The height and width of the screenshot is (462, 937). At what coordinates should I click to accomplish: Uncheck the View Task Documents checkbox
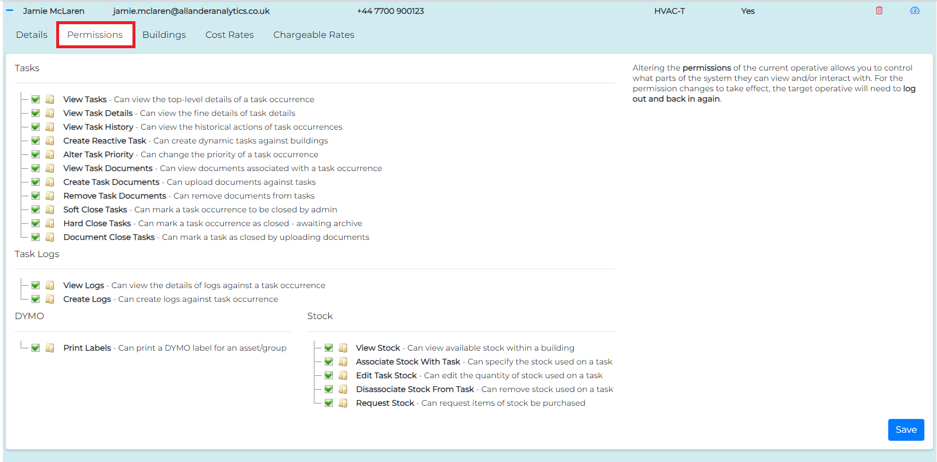click(36, 168)
